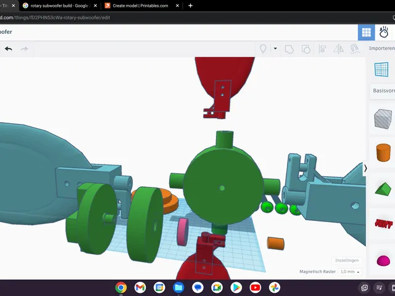
Task: Pick the striped hole box shape
Action: [x=383, y=119]
